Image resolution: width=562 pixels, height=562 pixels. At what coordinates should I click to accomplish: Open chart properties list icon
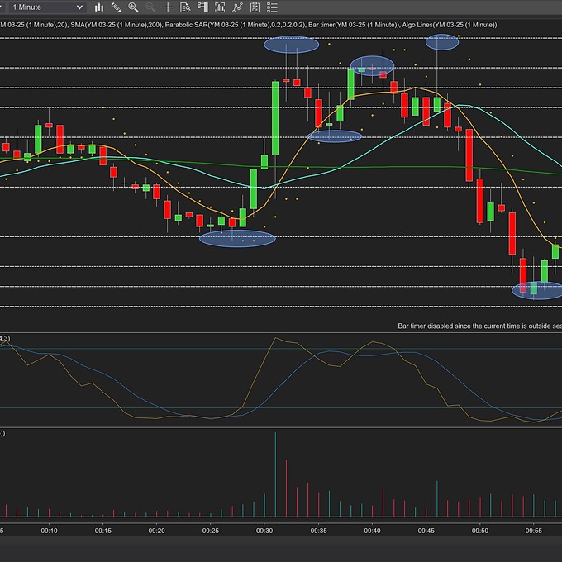coord(272,7)
